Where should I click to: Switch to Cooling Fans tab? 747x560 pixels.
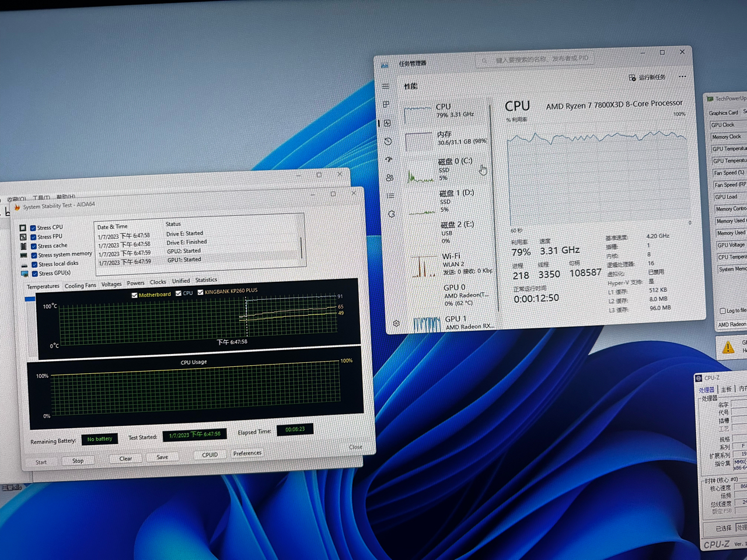80,285
